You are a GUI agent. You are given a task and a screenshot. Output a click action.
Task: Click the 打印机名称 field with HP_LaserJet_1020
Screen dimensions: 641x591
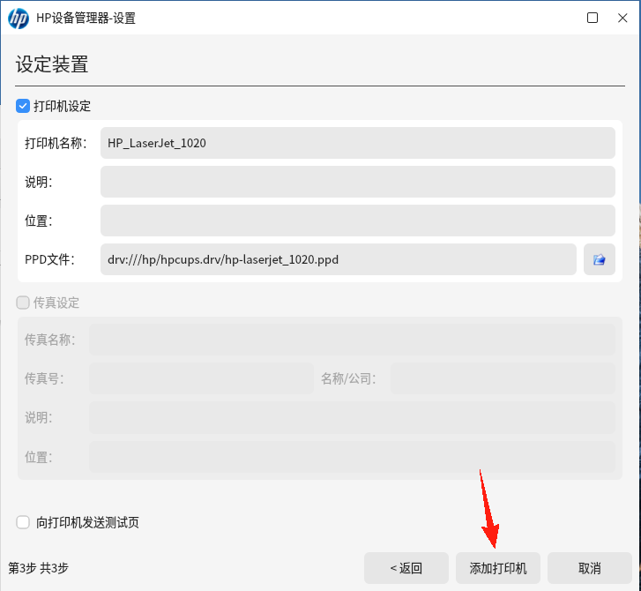click(x=358, y=143)
